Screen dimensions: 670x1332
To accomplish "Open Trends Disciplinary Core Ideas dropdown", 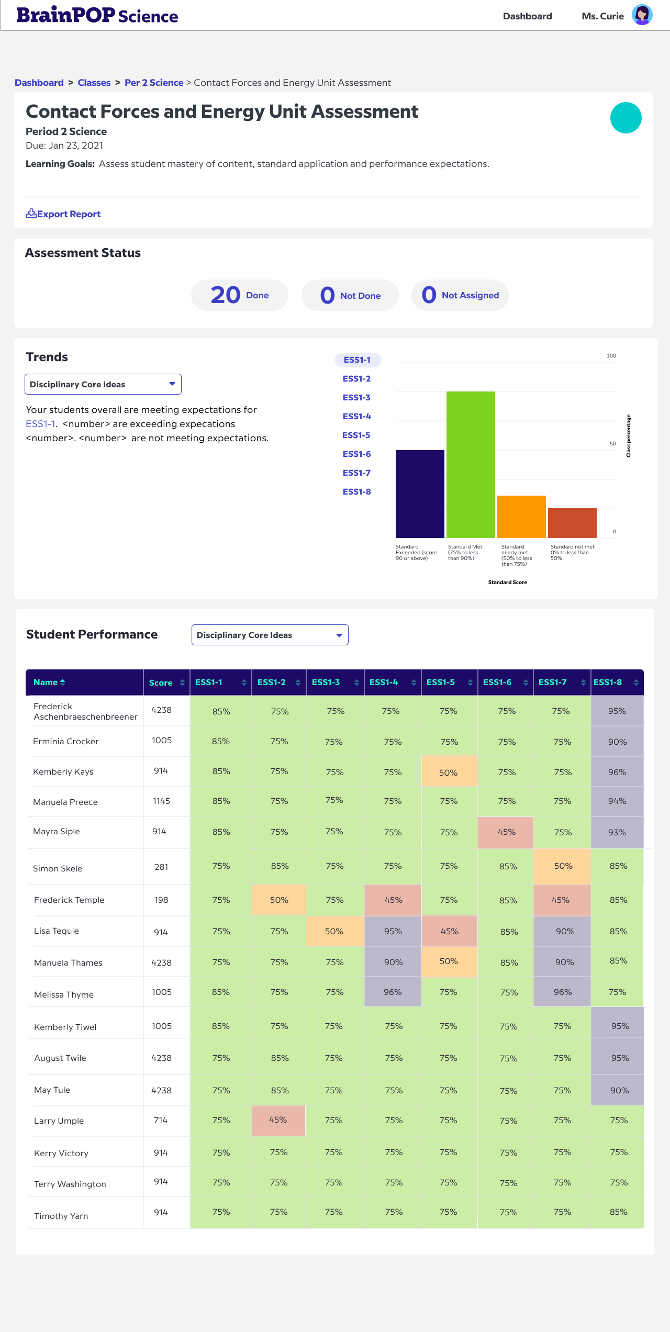I will [x=103, y=384].
